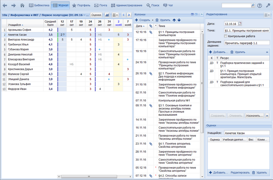Open the help question mark icon
The height and width of the screenshot is (180, 273).
260,5
